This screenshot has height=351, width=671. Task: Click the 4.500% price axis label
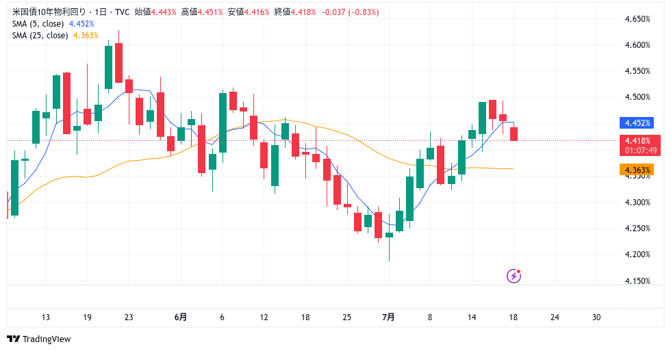tap(637, 97)
